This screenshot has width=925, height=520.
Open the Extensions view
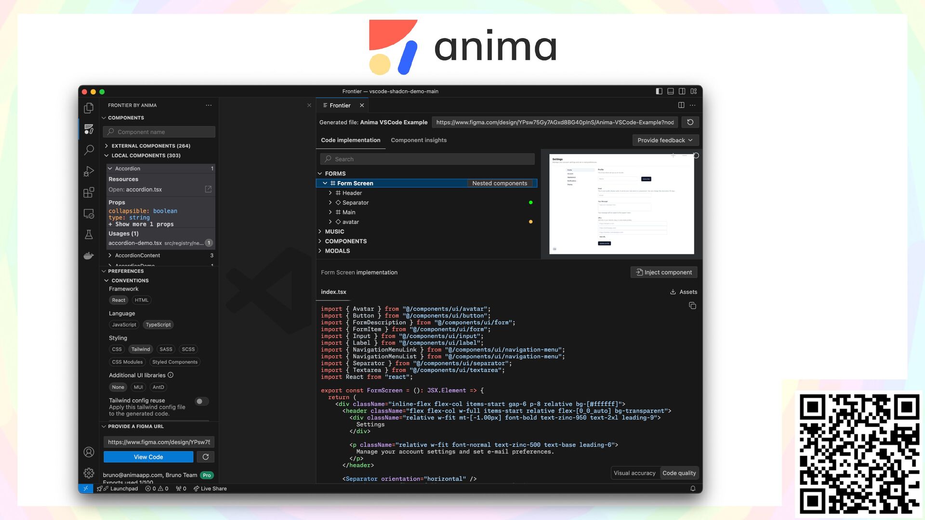89,193
